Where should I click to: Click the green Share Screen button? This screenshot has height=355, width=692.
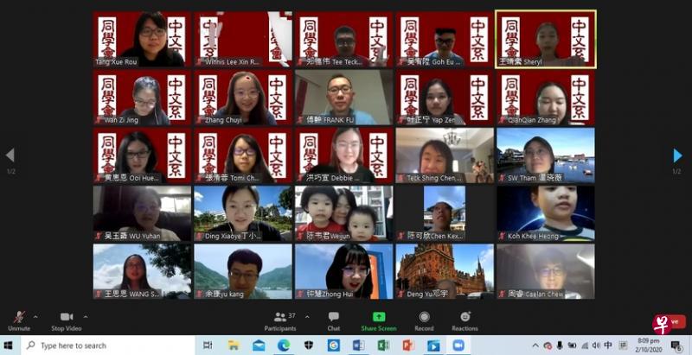click(x=379, y=321)
